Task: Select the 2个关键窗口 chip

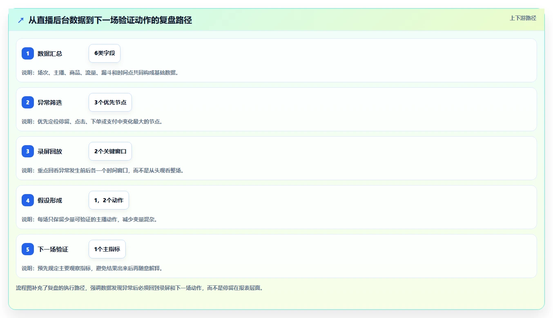Action: pos(110,151)
